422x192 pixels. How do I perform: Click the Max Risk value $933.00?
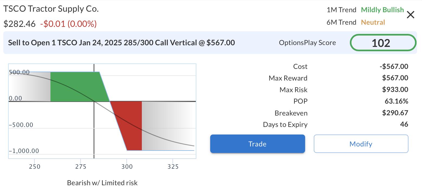[x=395, y=89]
